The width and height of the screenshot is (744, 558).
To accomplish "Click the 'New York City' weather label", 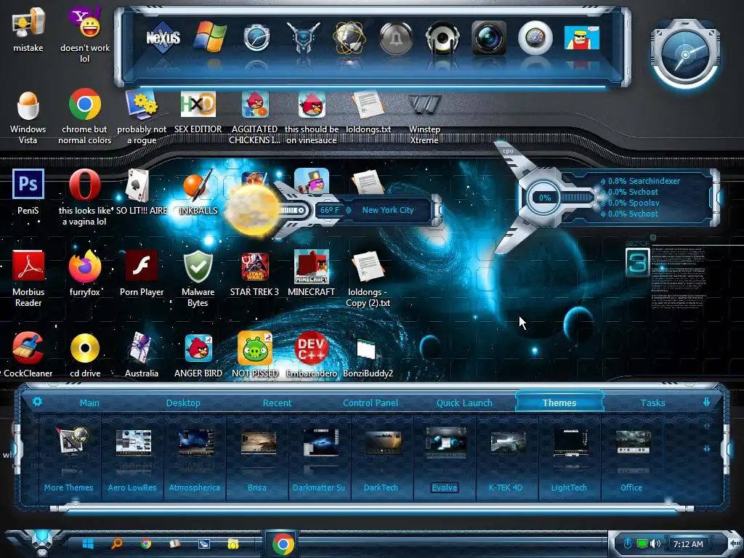I will click(x=388, y=210).
